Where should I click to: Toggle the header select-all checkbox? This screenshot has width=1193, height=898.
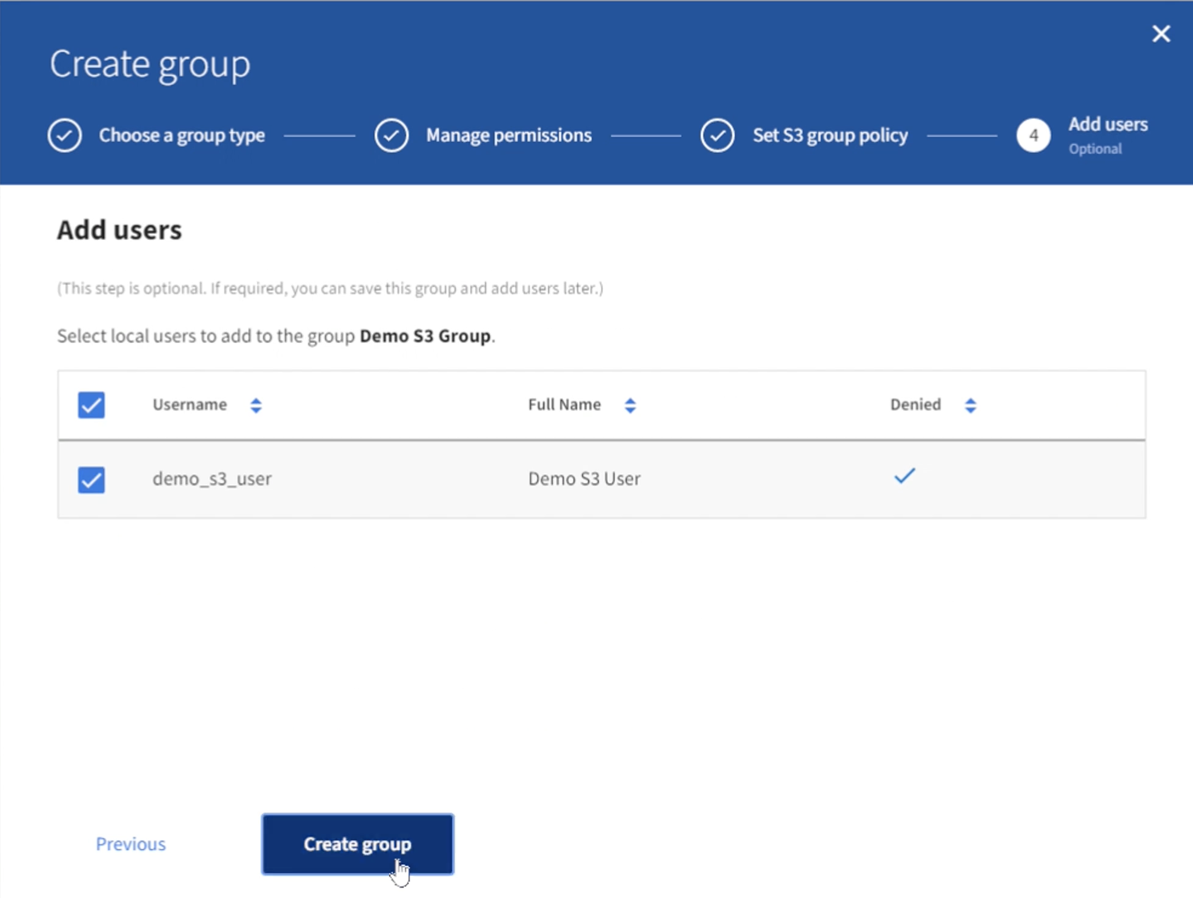tap(92, 404)
